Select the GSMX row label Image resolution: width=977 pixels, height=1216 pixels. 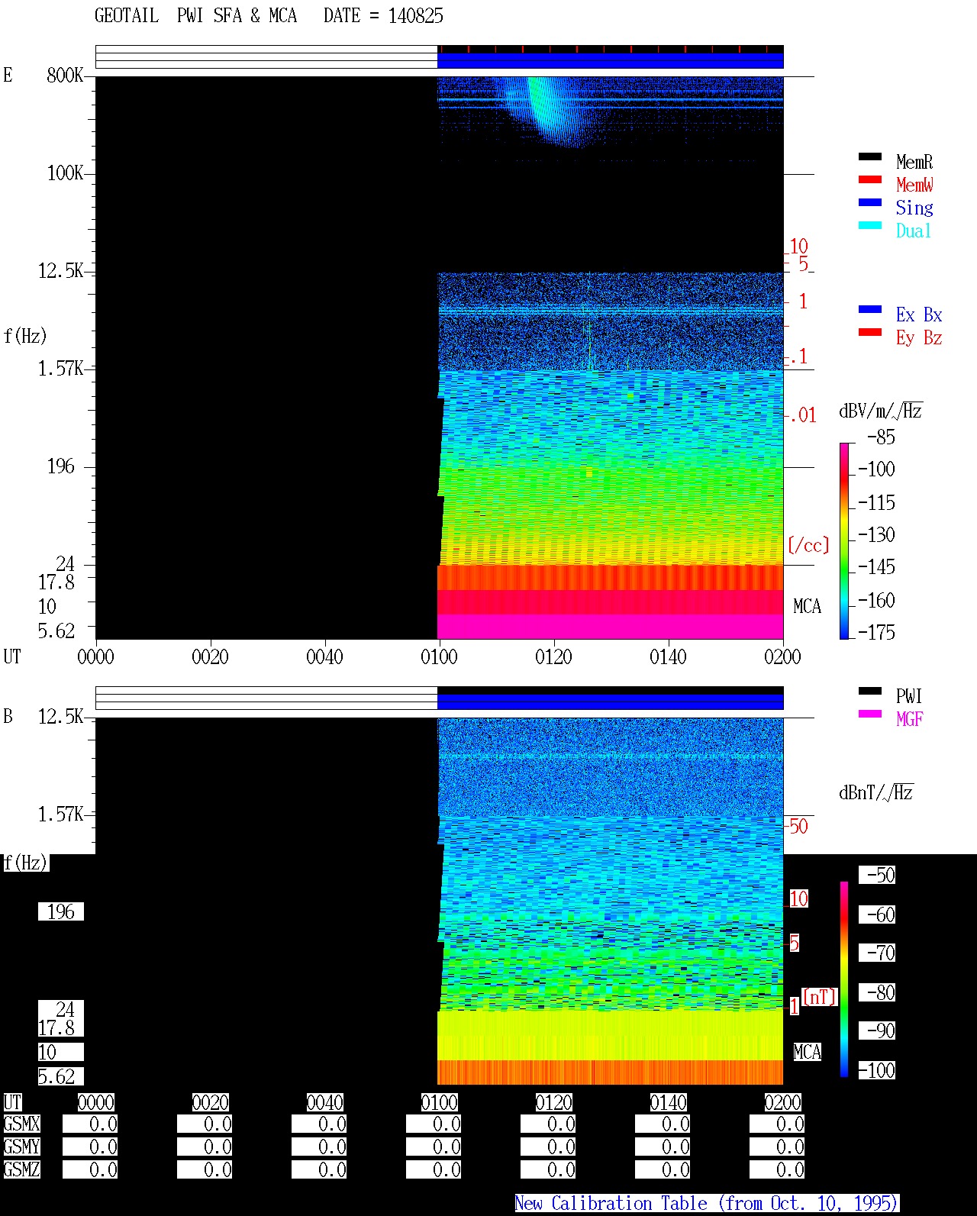[x=22, y=1124]
